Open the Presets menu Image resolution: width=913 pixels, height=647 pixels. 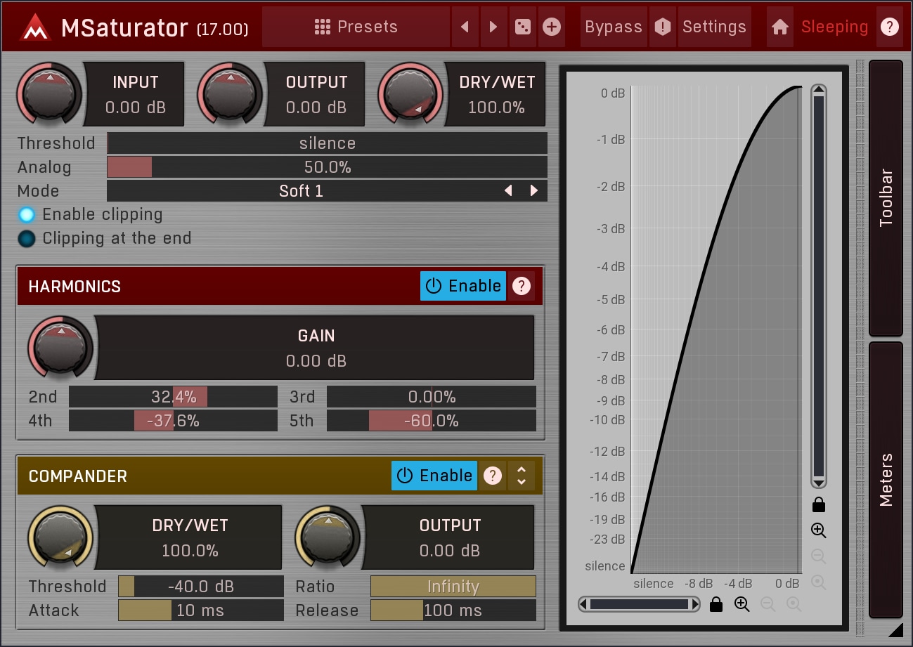pos(356,27)
